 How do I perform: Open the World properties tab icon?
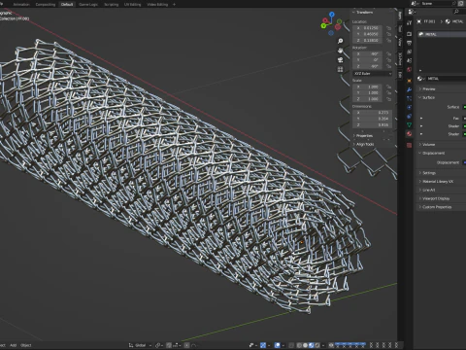coord(410,69)
